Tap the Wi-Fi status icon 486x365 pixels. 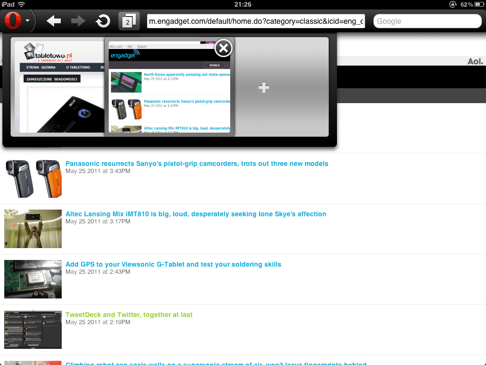coord(21,4)
